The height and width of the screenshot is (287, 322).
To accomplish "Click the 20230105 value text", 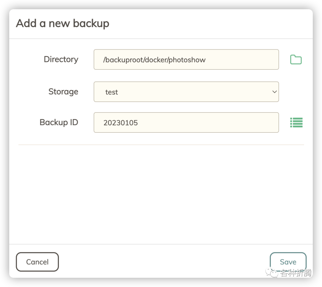I will click(x=120, y=123).
